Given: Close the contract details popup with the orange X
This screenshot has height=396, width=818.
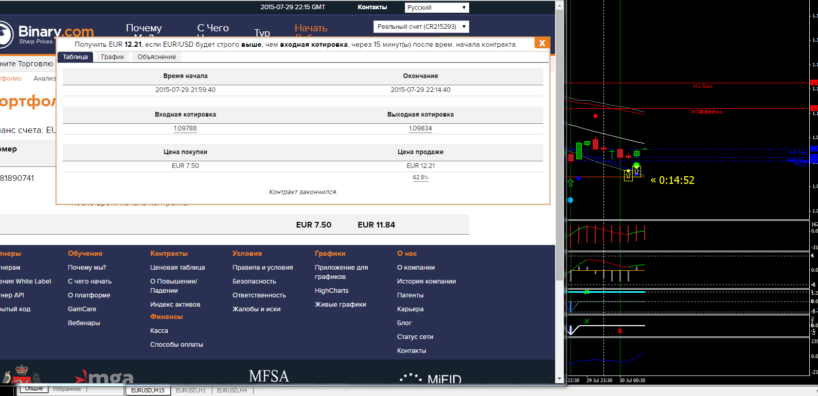Looking at the screenshot, I should coord(542,43).
